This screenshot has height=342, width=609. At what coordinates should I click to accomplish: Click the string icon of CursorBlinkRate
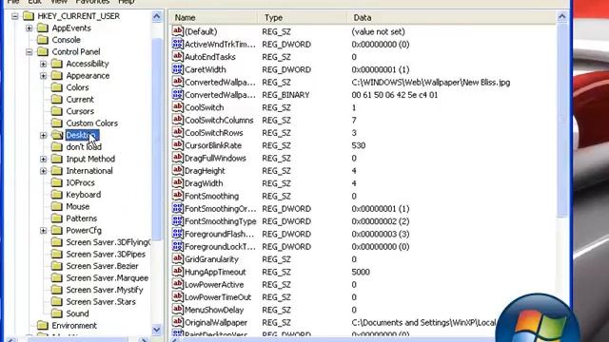click(178, 145)
